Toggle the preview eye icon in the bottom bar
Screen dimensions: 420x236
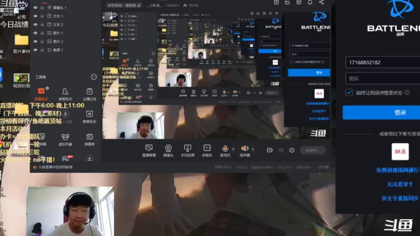tap(281, 151)
